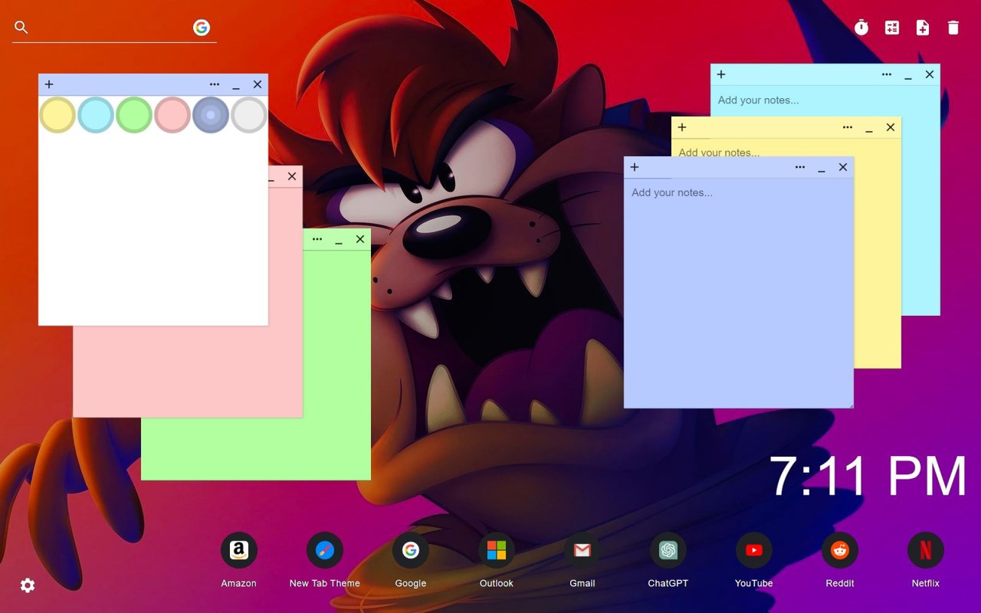Open the calculator tool
This screenshot has height=613, width=981.
(892, 28)
